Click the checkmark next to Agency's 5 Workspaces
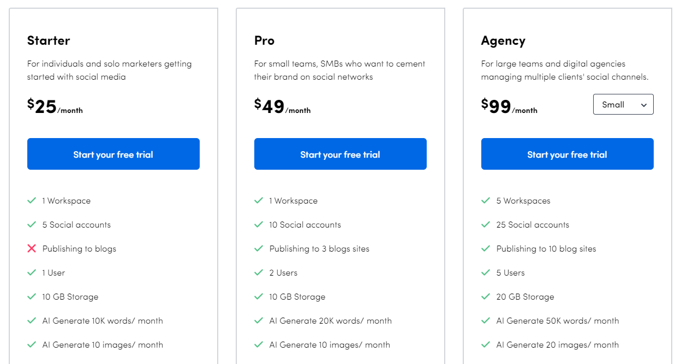The image size is (681, 364). [486, 200]
